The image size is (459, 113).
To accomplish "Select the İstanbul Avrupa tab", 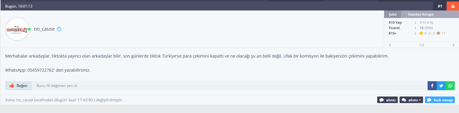I will tap(421, 14).
